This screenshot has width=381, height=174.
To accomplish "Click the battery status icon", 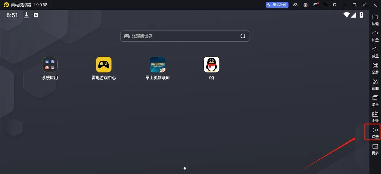I will pyautogui.click(x=361, y=15).
